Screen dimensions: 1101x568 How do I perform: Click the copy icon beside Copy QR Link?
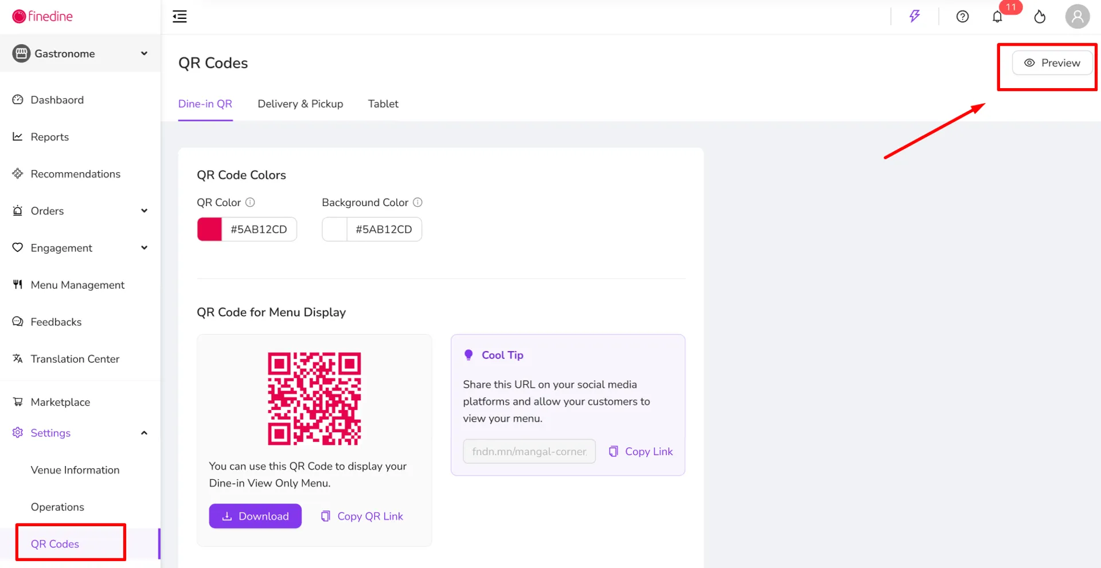(x=326, y=516)
